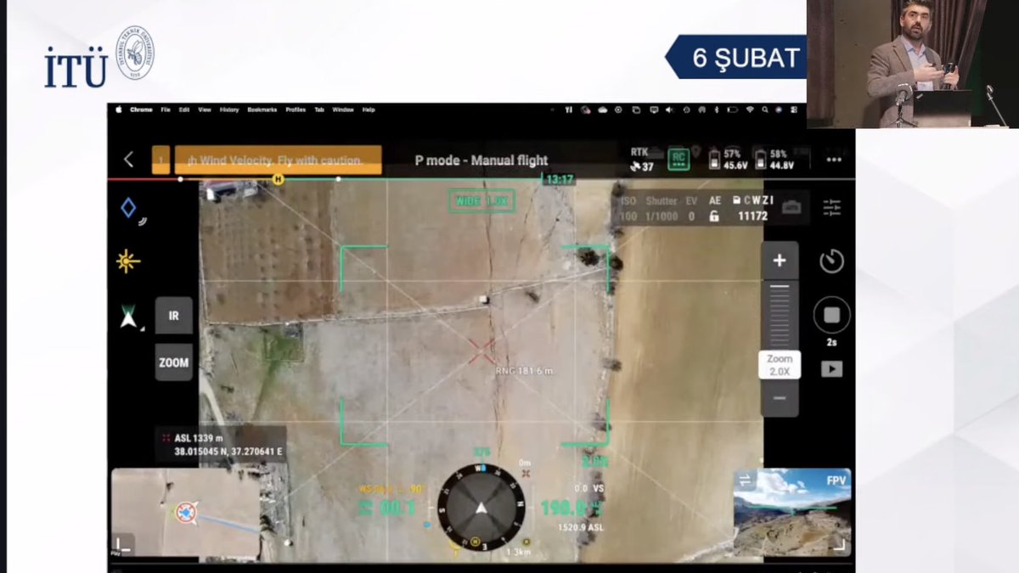Open the P mode - Manual flight status

pos(481,160)
